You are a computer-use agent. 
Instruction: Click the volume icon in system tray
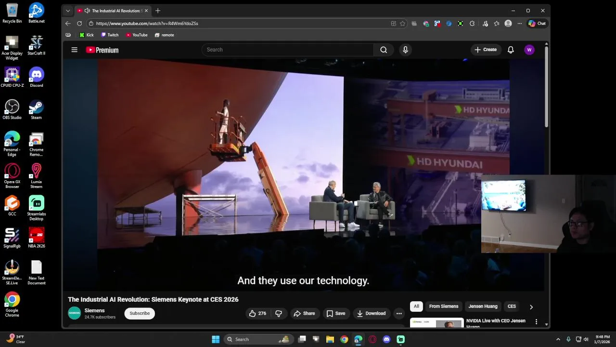tap(586, 339)
